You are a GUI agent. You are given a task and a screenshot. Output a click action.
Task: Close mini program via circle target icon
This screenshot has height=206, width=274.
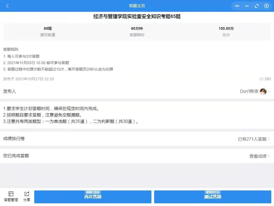pos(266,6)
